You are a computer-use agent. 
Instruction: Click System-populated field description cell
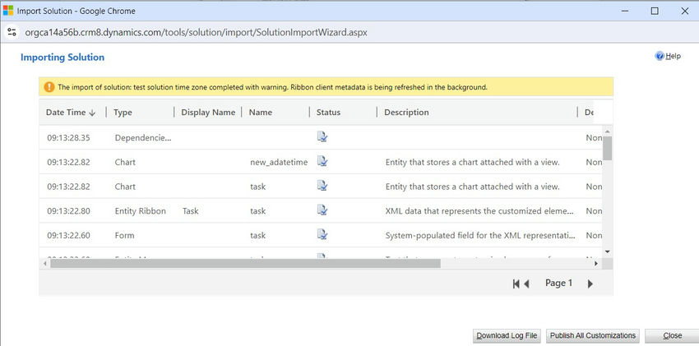pos(480,235)
